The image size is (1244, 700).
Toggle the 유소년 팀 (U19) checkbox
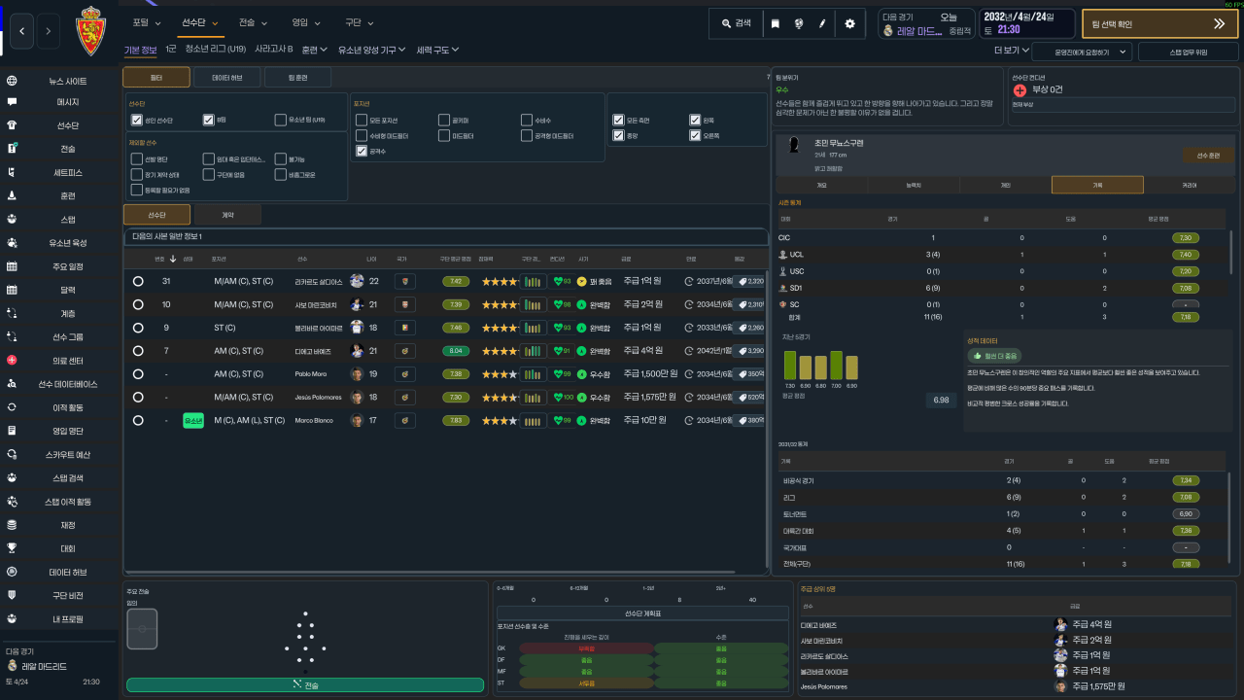pos(280,120)
